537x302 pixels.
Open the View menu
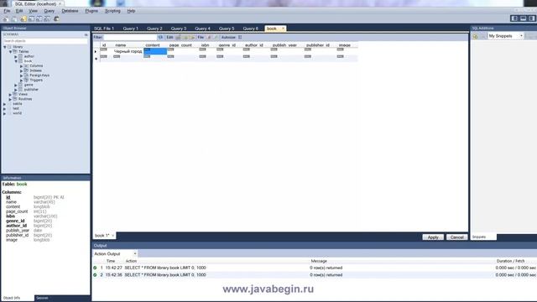tap(33, 11)
